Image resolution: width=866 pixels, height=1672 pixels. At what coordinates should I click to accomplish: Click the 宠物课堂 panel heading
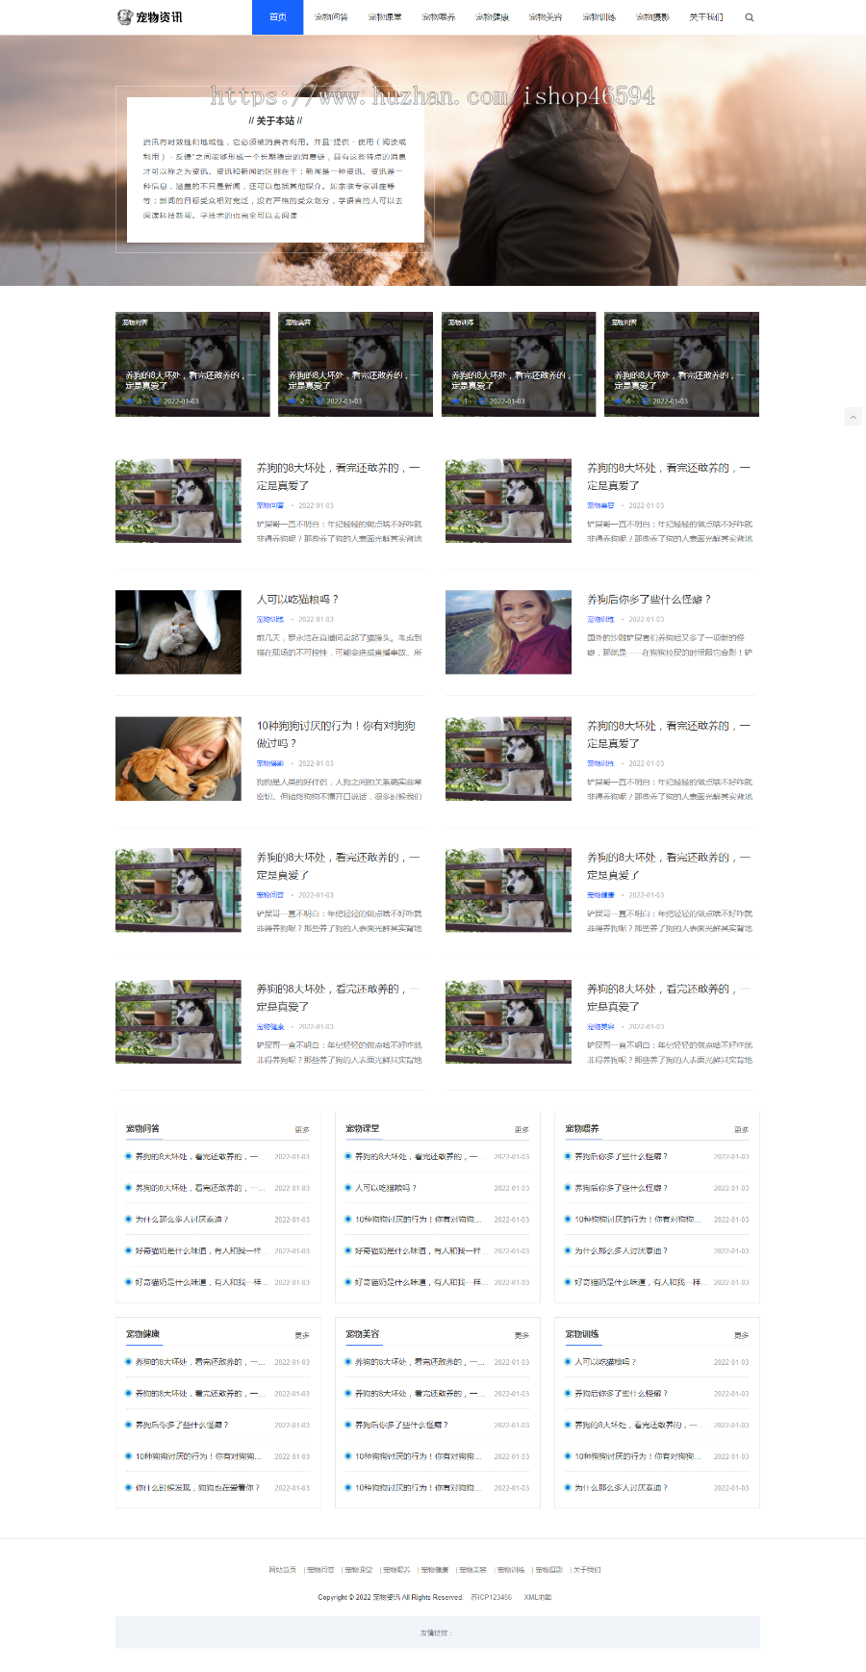(363, 1128)
